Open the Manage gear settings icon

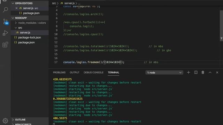[5, 120]
